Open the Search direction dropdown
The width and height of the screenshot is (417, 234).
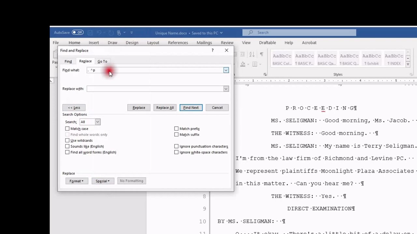pos(97,122)
